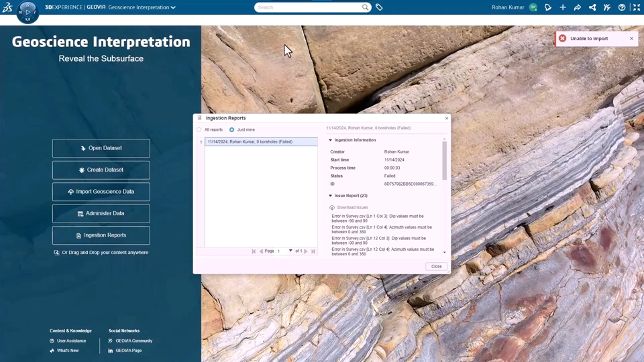Collapse the Ingestion Information section
644x362 pixels.
point(330,140)
